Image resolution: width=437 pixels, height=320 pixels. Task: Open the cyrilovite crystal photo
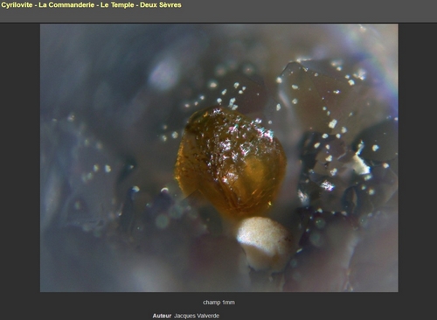click(219, 157)
